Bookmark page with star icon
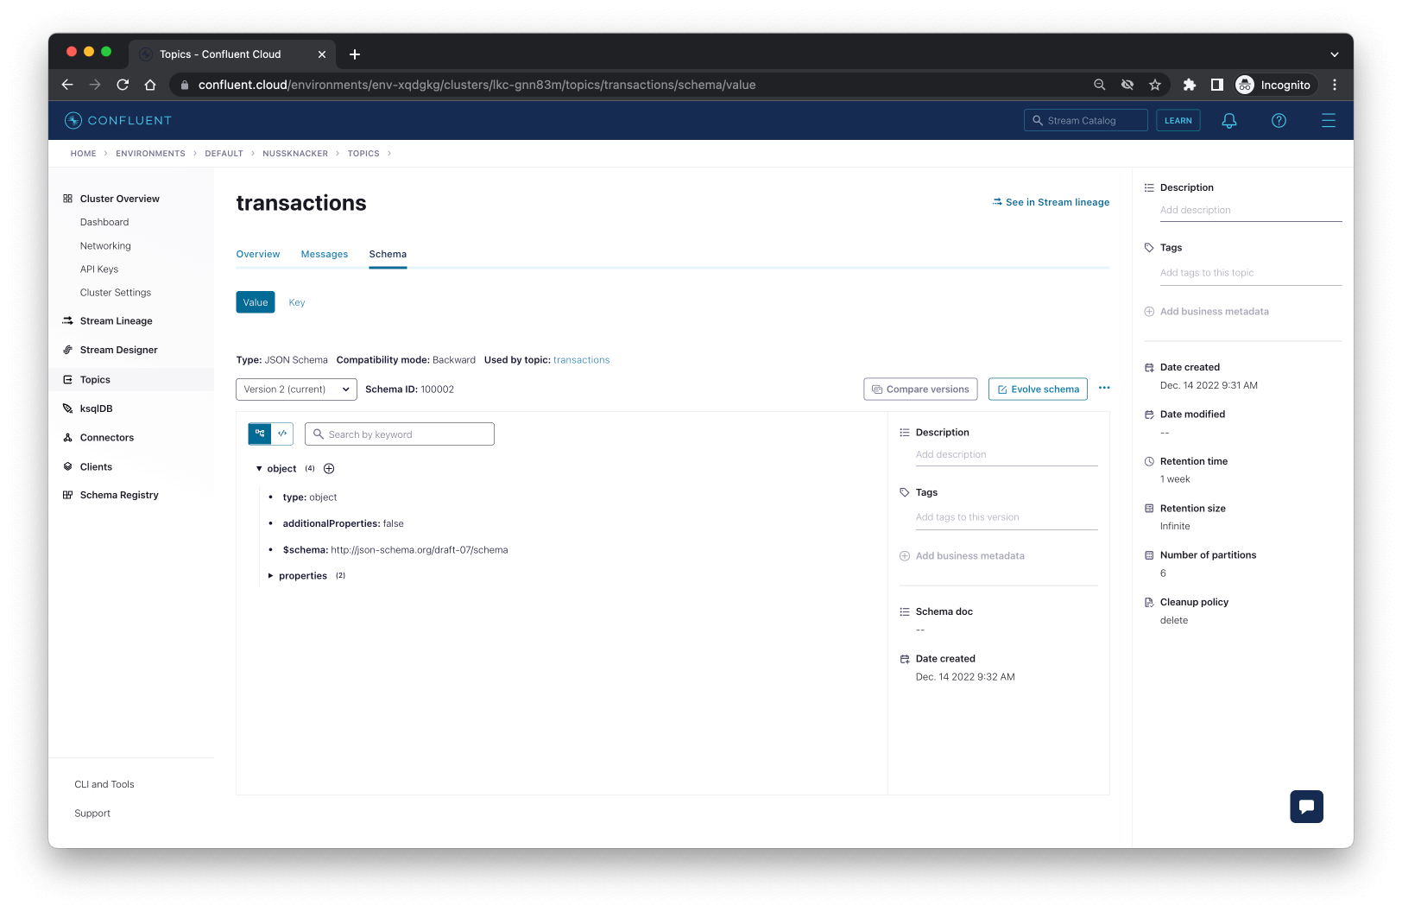 [1155, 85]
